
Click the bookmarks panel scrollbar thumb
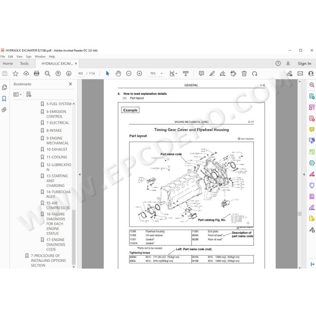tap(74, 237)
